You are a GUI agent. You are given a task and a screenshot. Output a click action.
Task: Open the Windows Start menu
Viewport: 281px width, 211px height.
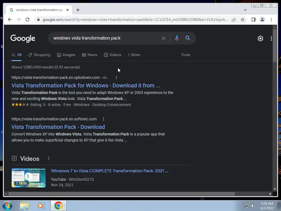coord(7,206)
